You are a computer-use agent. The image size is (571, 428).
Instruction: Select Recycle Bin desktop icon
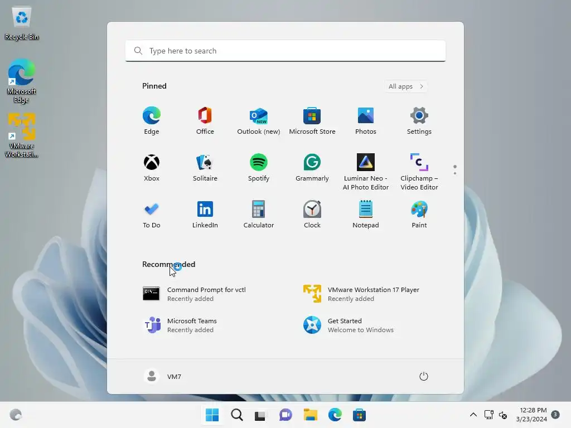click(22, 23)
